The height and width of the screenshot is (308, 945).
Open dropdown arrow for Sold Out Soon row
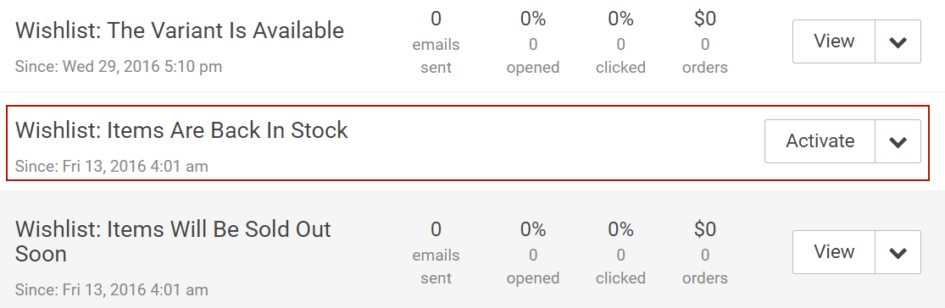[898, 252]
